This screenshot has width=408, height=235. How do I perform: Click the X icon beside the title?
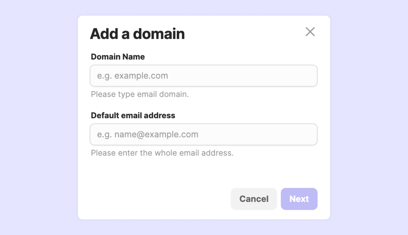[310, 32]
